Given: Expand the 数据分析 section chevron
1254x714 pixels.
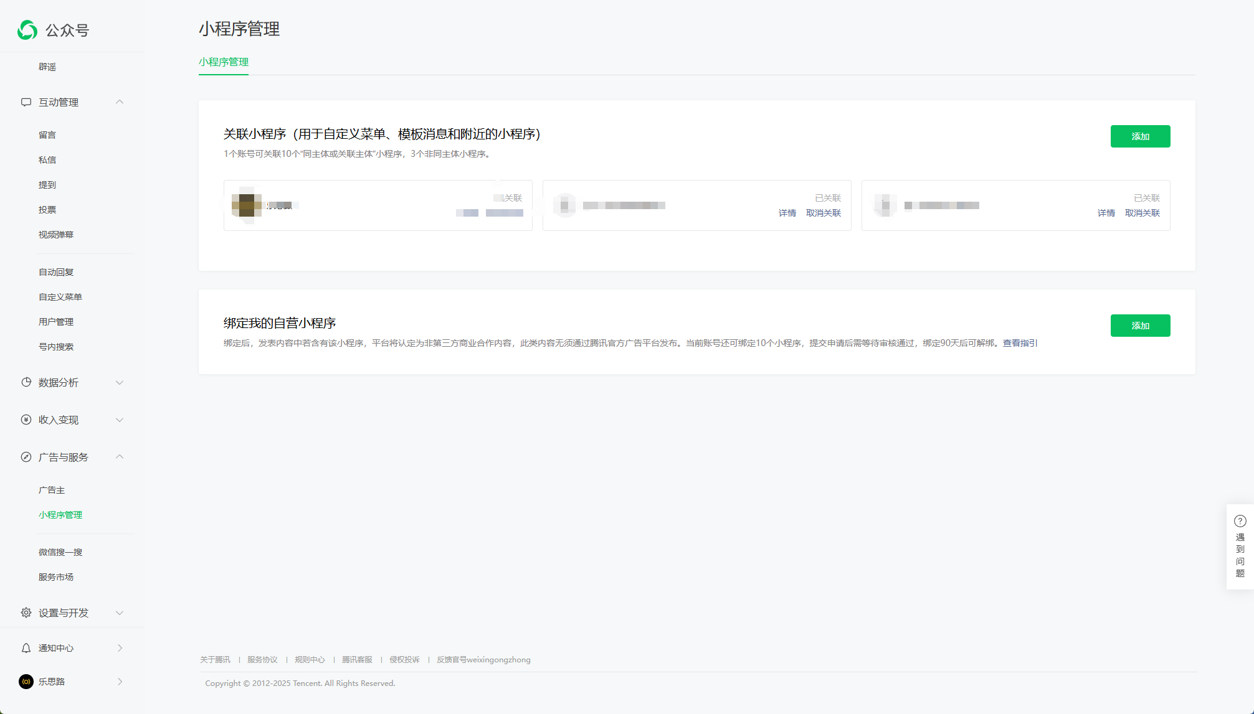Looking at the screenshot, I should point(120,382).
